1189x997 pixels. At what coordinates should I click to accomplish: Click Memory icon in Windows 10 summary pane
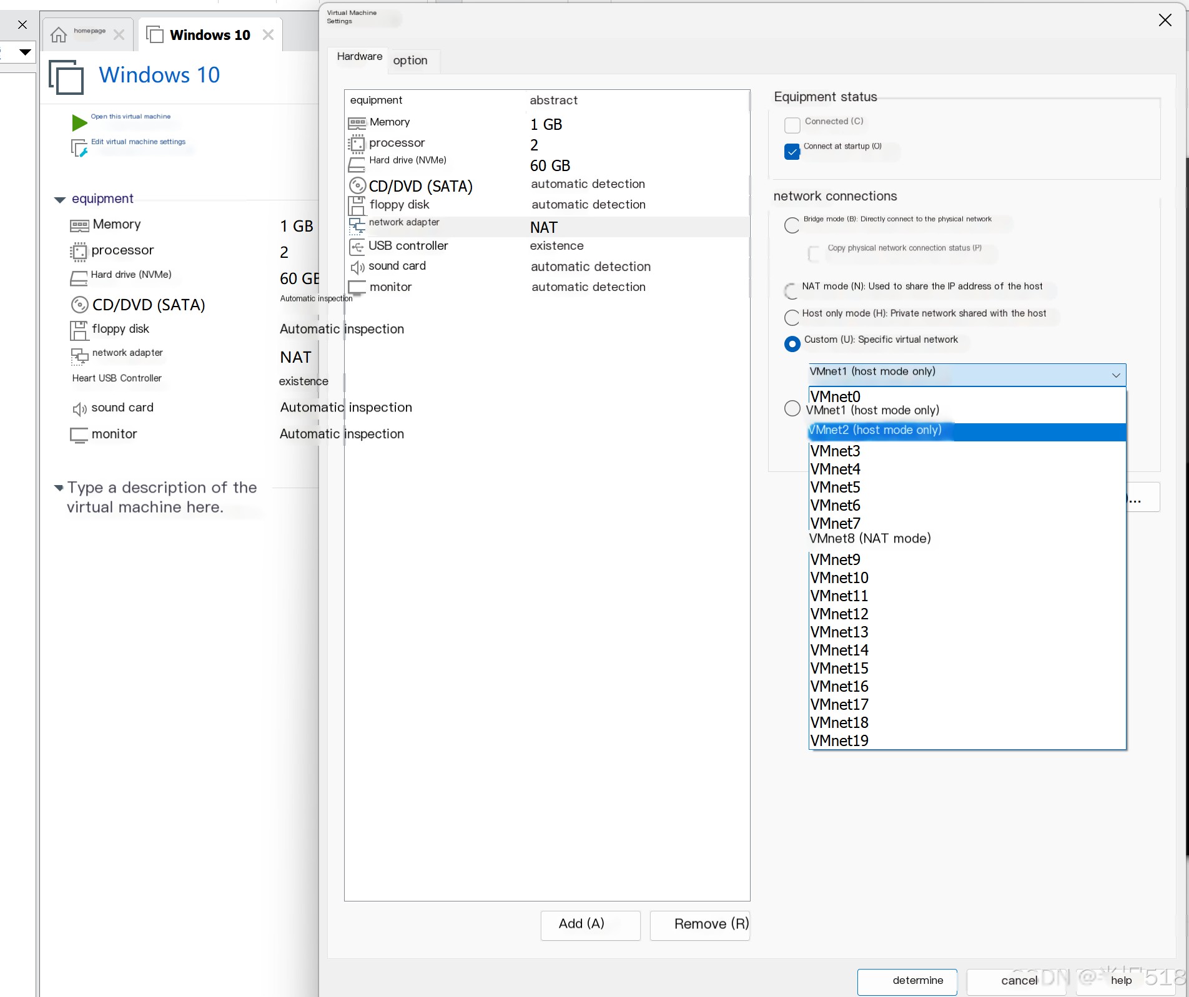[x=79, y=225]
